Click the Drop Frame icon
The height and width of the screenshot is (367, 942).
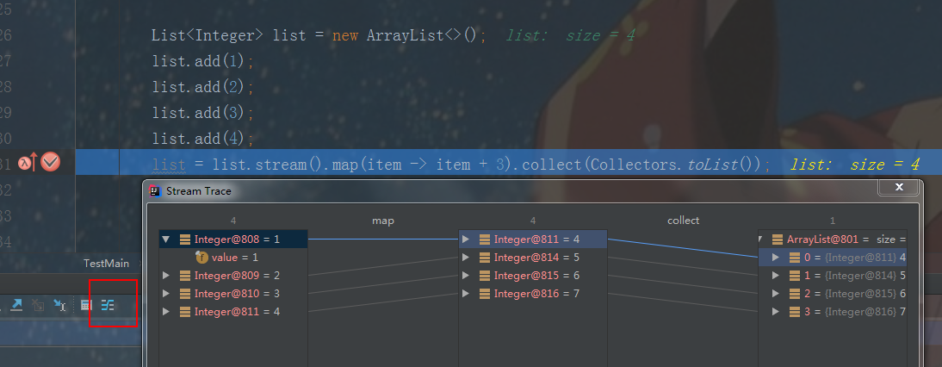(x=38, y=305)
